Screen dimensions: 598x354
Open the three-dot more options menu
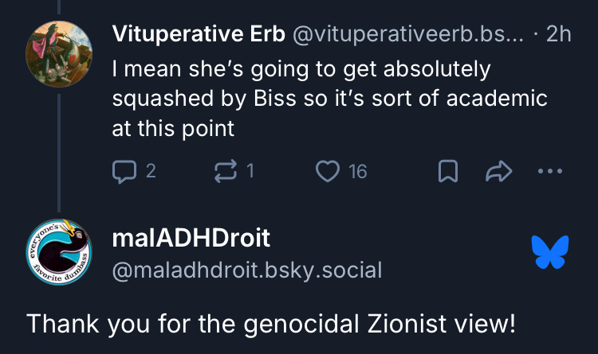[550, 170]
